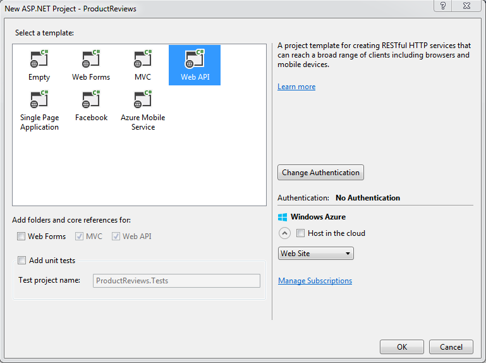The width and height of the screenshot is (486, 363).
Task: Click the RESTful HTTP services description text
Action: (x=374, y=55)
